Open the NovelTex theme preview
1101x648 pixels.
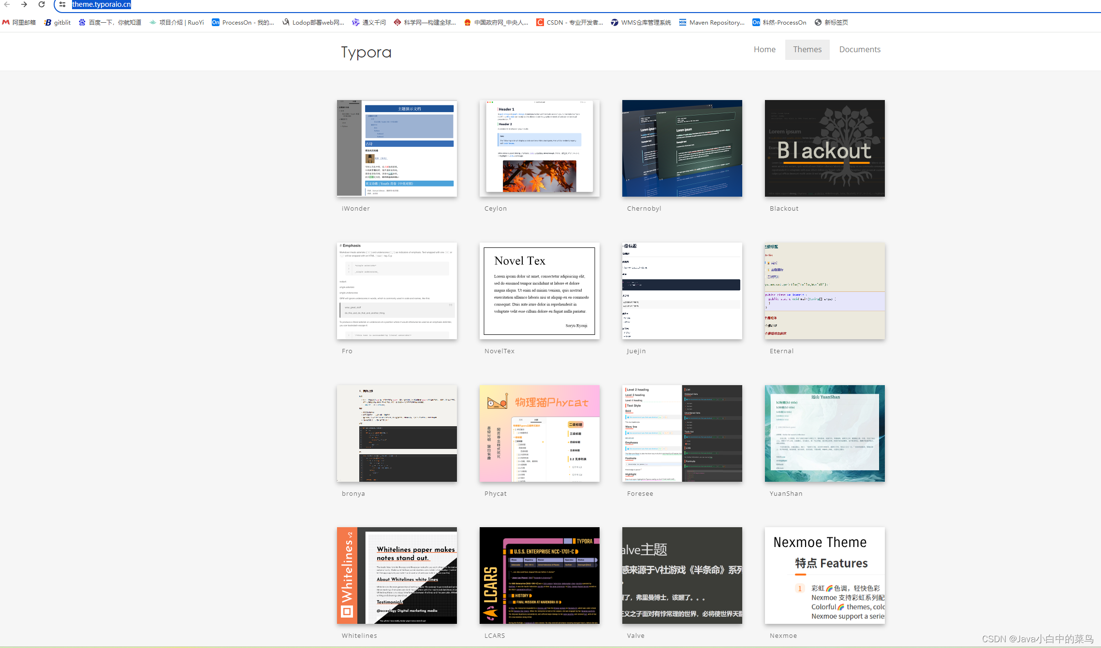click(x=539, y=290)
